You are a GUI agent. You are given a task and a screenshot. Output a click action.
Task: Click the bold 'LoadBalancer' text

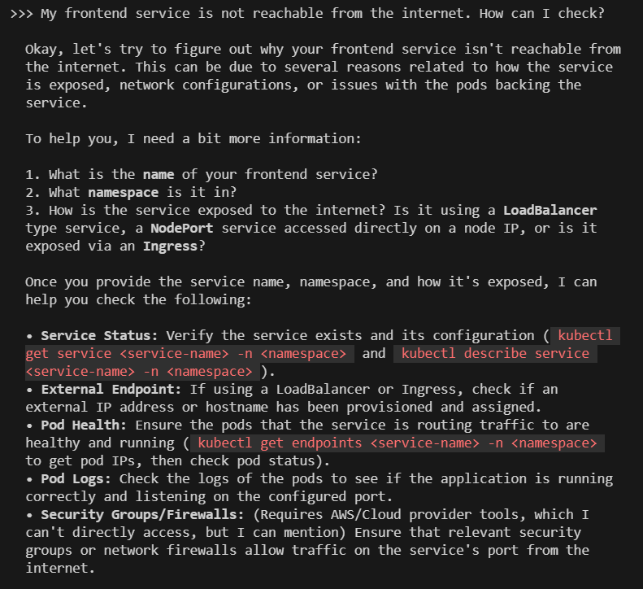[x=550, y=210]
